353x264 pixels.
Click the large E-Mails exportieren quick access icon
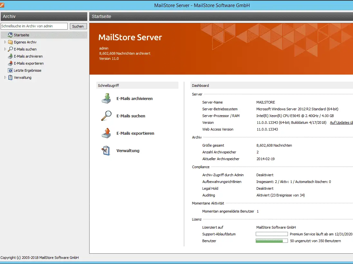(106, 133)
